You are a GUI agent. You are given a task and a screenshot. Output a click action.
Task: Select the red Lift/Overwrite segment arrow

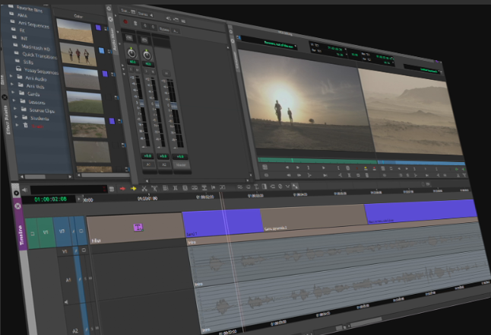122,189
